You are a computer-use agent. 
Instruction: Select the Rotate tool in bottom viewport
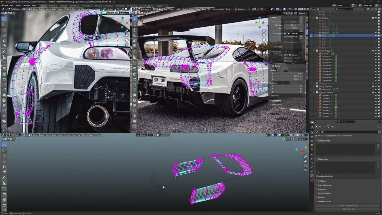[x=4, y=161]
